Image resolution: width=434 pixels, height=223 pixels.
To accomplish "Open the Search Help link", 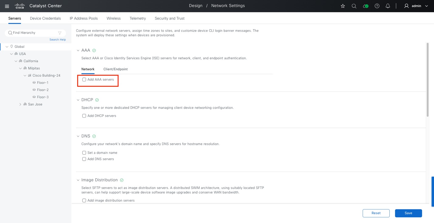I will (x=57, y=39).
